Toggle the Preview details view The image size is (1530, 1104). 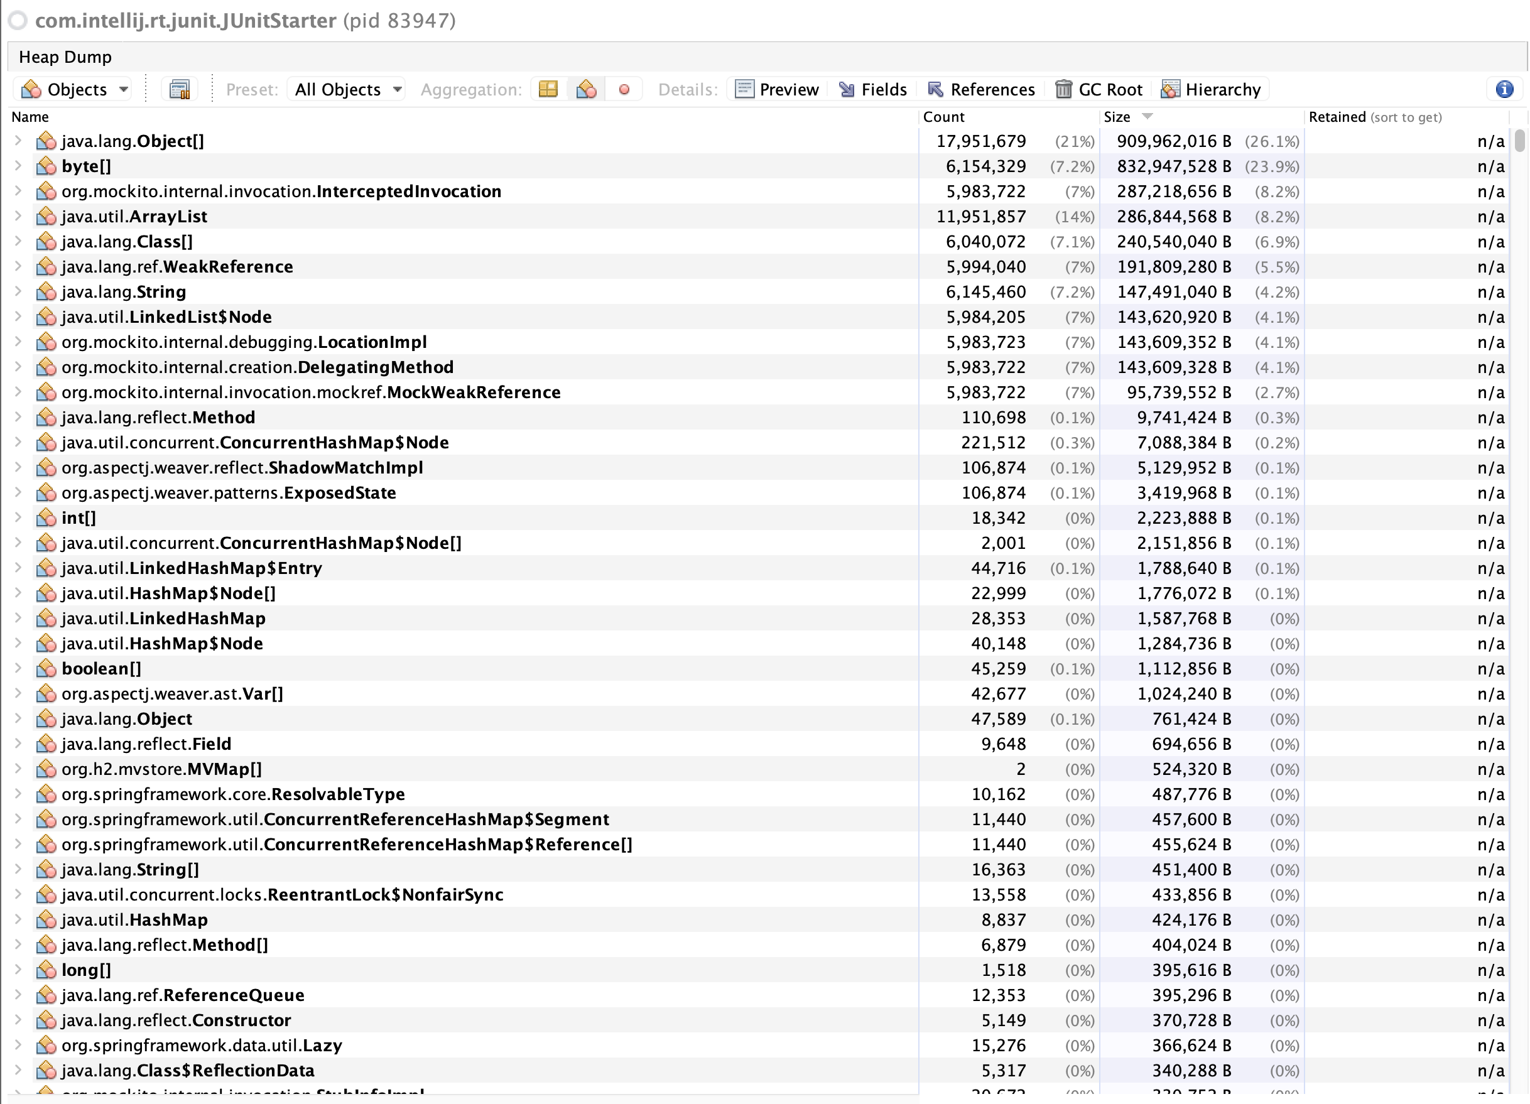(x=776, y=89)
